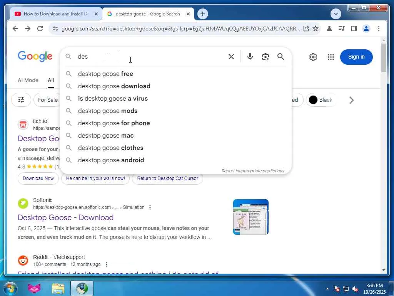The height and width of the screenshot is (296, 394).
Task: Open the Chrome three-dot menu
Action: tap(379, 29)
